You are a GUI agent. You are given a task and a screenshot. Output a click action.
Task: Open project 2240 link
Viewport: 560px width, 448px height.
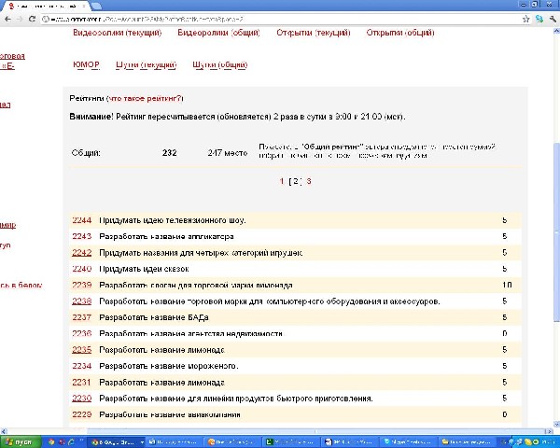click(x=82, y=269)
